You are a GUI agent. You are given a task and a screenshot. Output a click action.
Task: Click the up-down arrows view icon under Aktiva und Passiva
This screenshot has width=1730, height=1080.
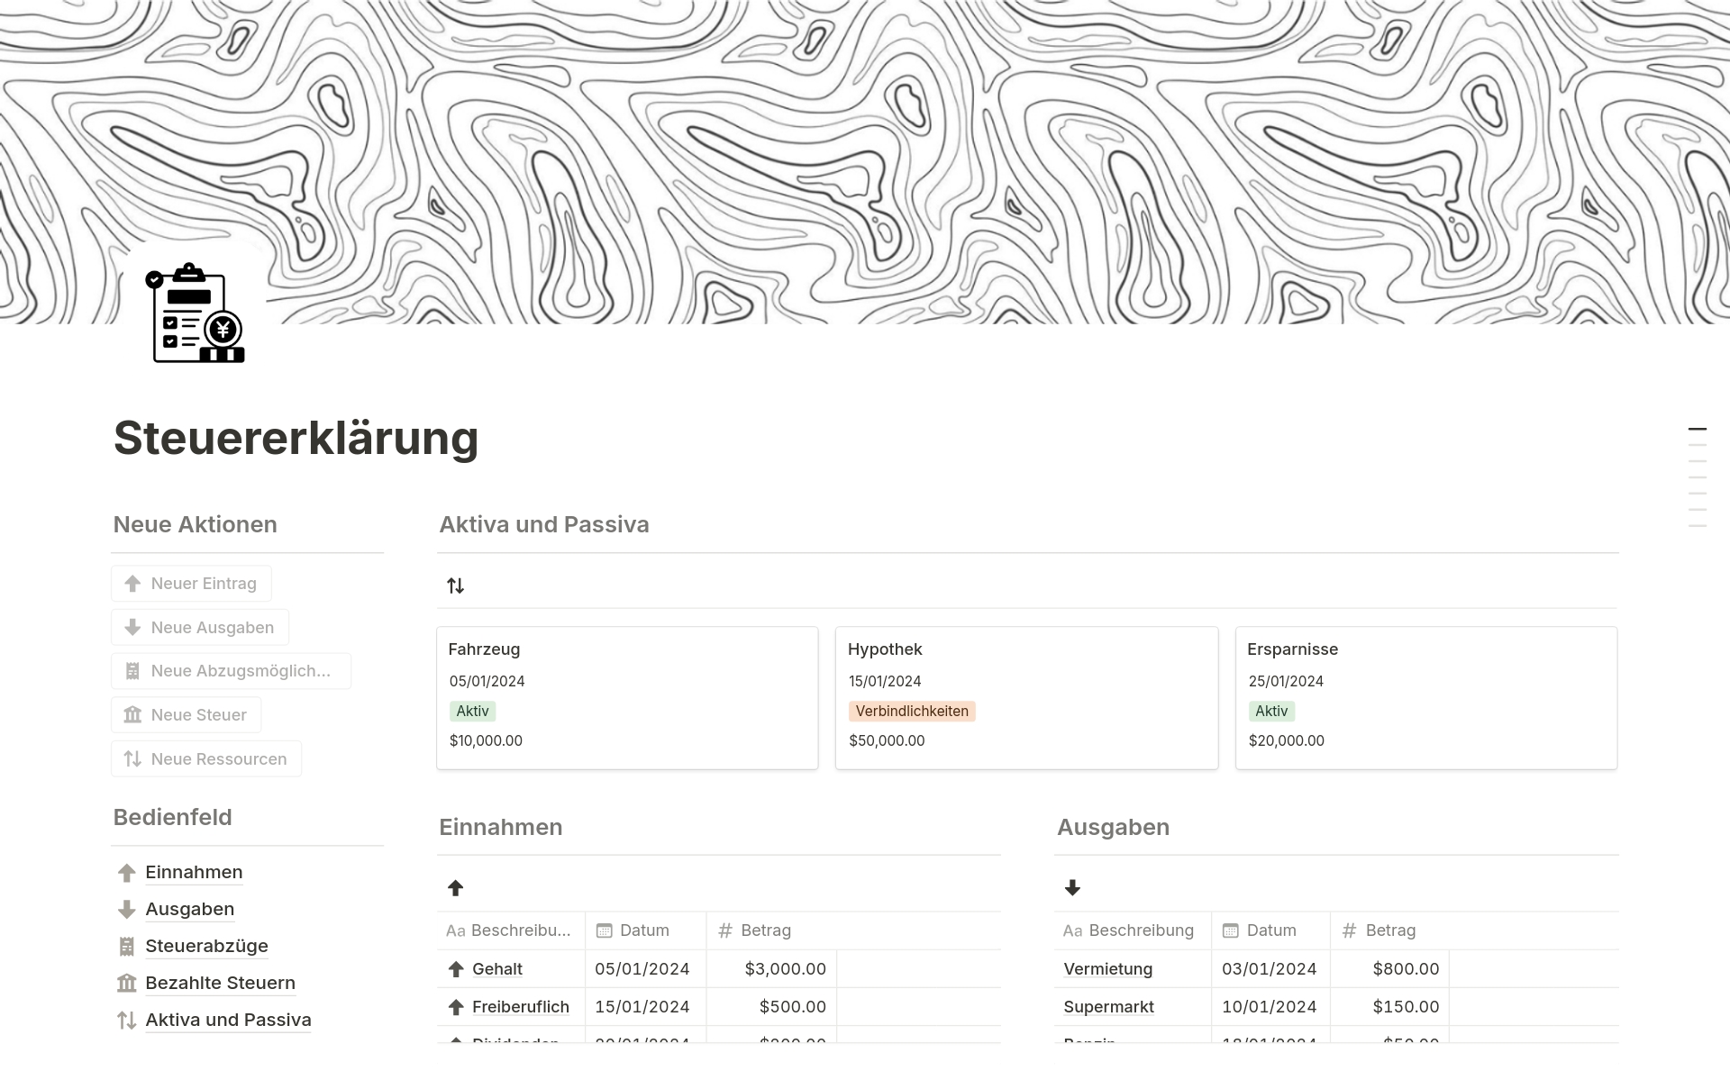[x=455, y=585]
